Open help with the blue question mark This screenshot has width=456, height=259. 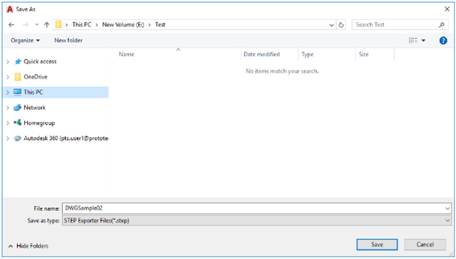[x=443, y=40]
